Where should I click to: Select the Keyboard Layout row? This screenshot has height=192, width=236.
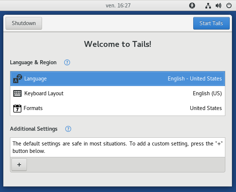[118, 93]
